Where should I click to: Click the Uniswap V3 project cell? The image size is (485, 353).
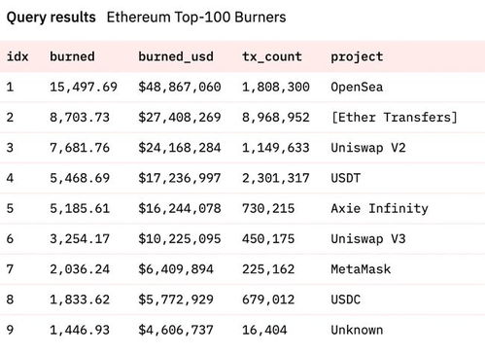(x=368, y=239)
